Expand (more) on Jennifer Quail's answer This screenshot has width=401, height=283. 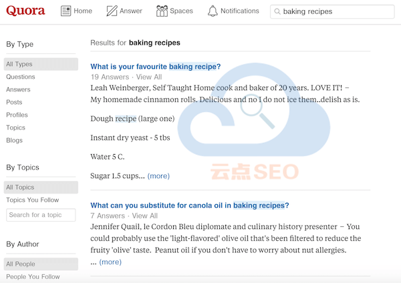(110, 262)
